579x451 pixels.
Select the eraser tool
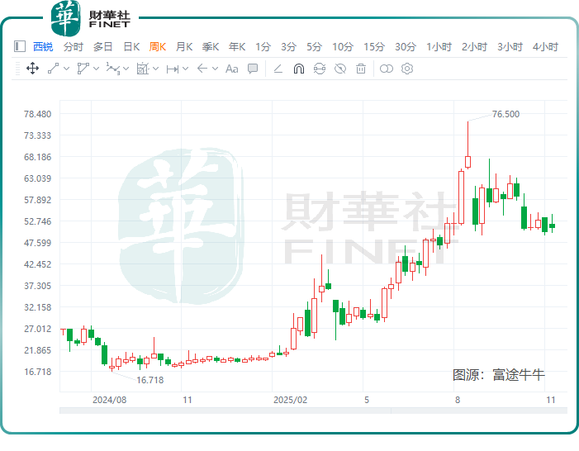point(278,69)
